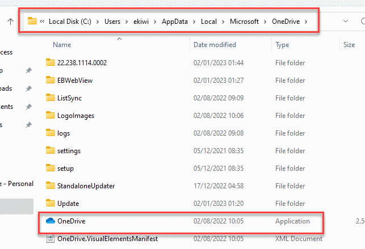Screen dimensions: 365x249
Task: Click the StandaloneUpdater folder name
Action: pyautogui.click(x=86, y=186)
